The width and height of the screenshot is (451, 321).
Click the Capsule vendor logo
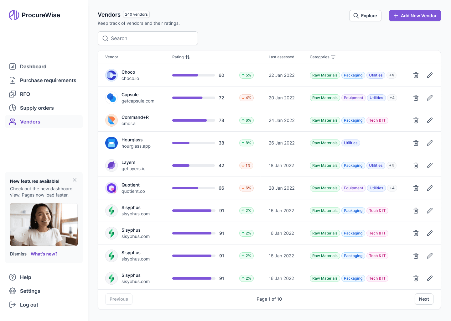[x=111, y=98]
